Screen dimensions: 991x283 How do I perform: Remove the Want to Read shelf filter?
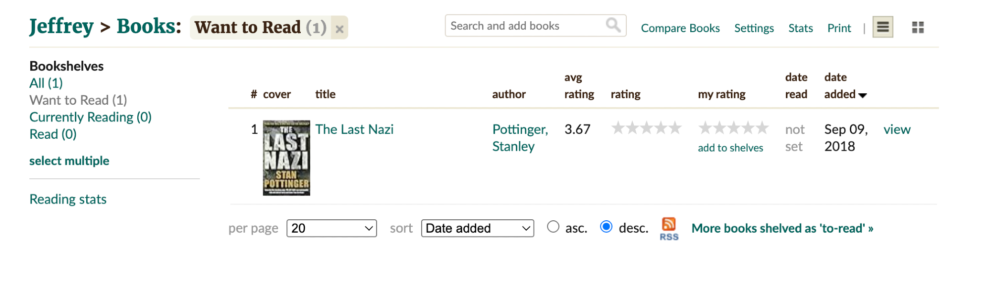(339, 29)
